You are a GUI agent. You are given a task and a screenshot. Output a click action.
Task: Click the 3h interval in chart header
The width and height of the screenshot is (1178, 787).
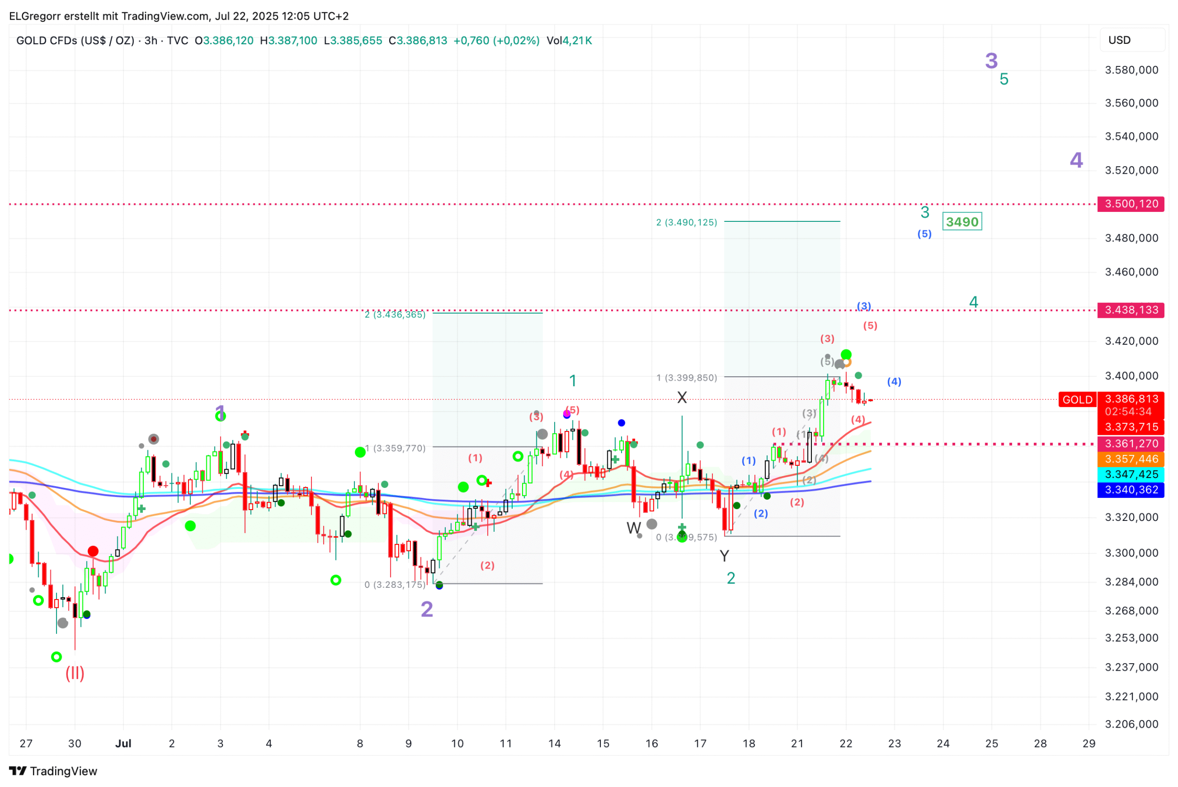click(x=151, y=41)
